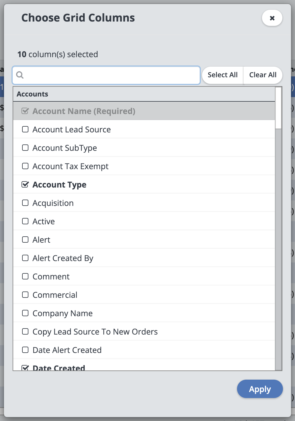Uncheck the Account Type column

[25, 185]
